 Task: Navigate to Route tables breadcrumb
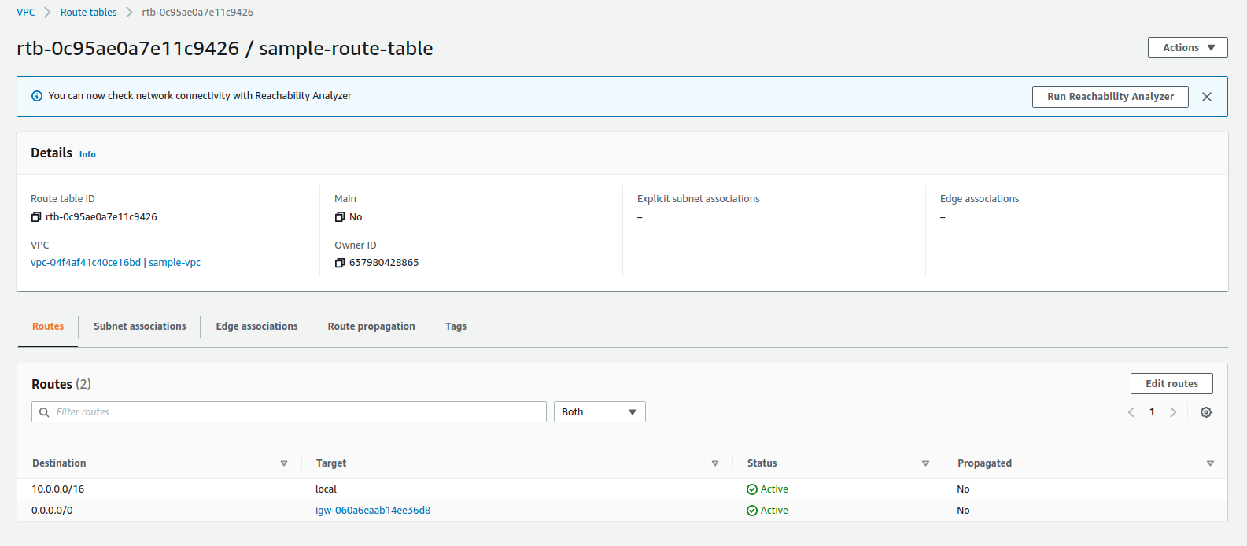(x=88, y=13)
